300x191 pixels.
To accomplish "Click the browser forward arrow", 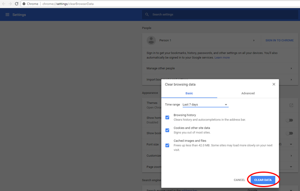I will tap(10, 4).
